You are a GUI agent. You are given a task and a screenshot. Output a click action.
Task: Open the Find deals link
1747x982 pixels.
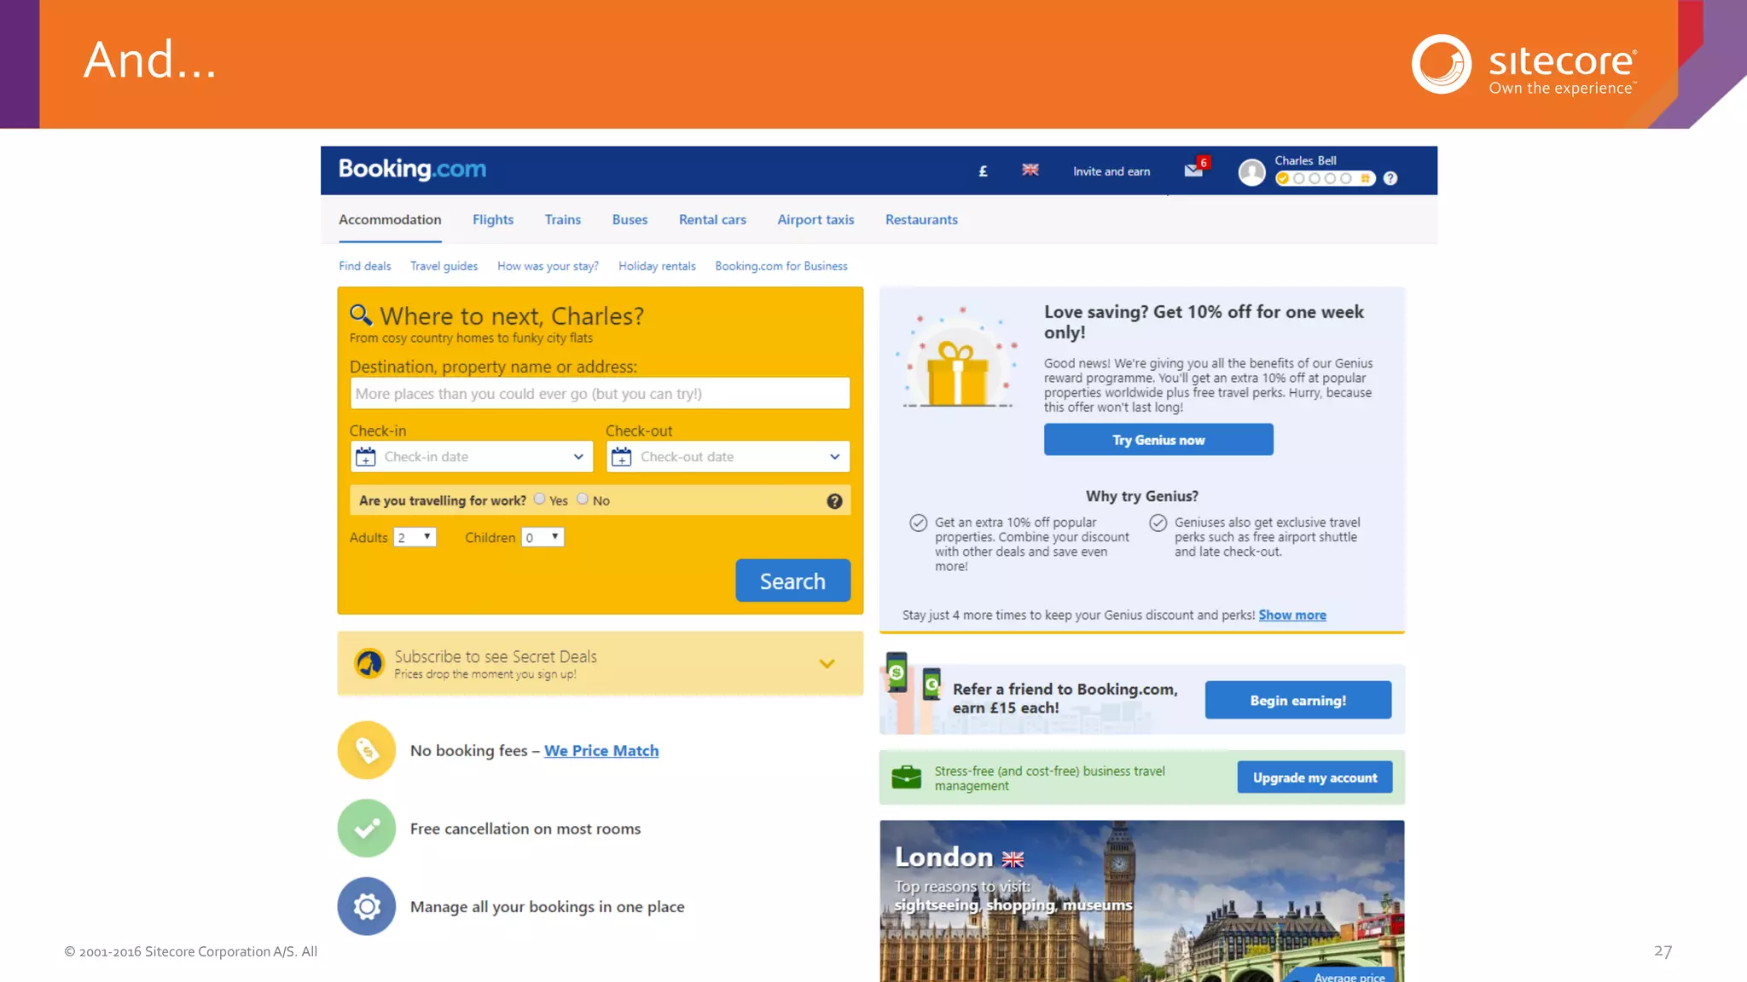click(x=365, y=266)
